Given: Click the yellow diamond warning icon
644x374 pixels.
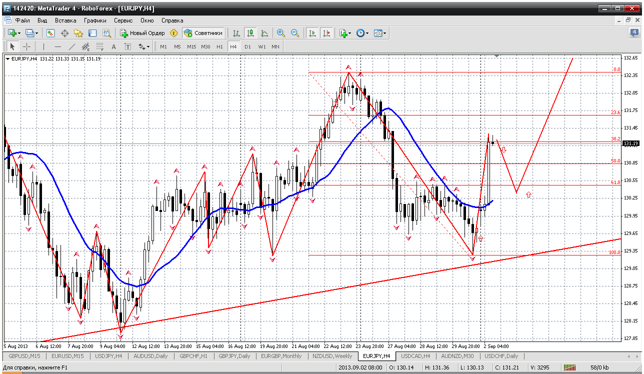Looking at the screenshot, I should click(x=173, y=33).
